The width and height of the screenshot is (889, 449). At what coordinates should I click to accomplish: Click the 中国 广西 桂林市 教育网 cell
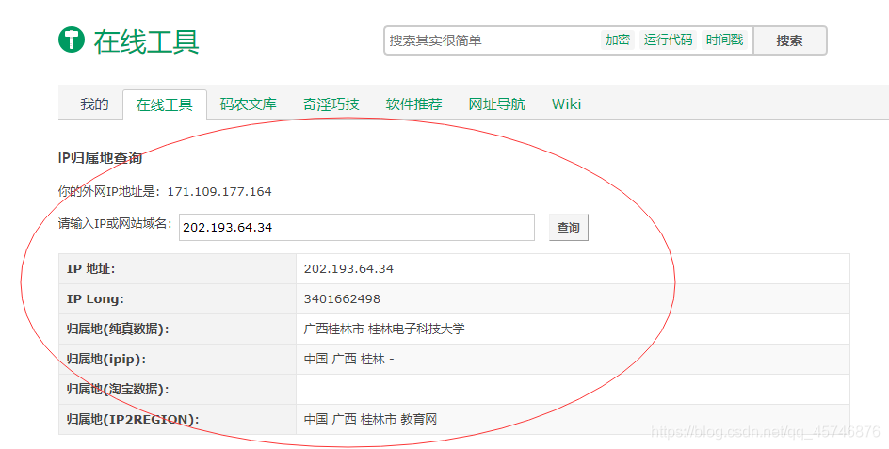pyautogui.click(x=573, y=419)
